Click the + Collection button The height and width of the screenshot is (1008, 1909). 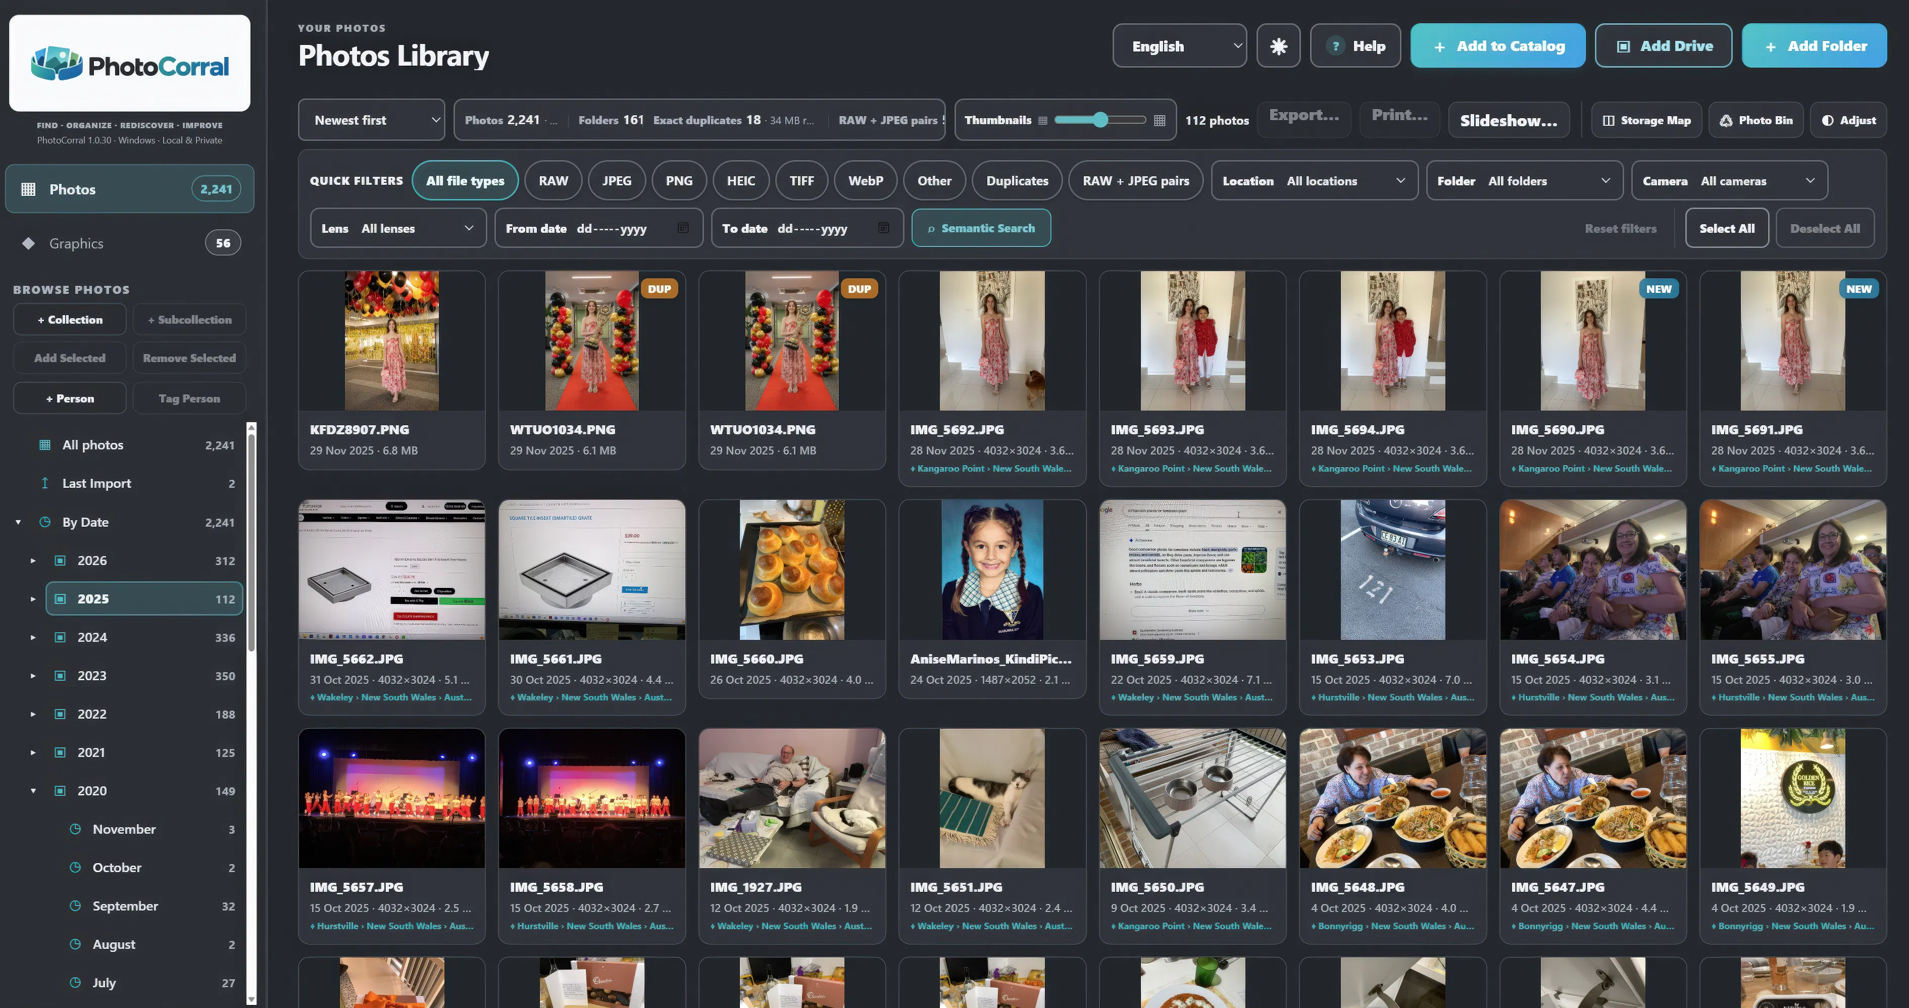click(70, 320)
